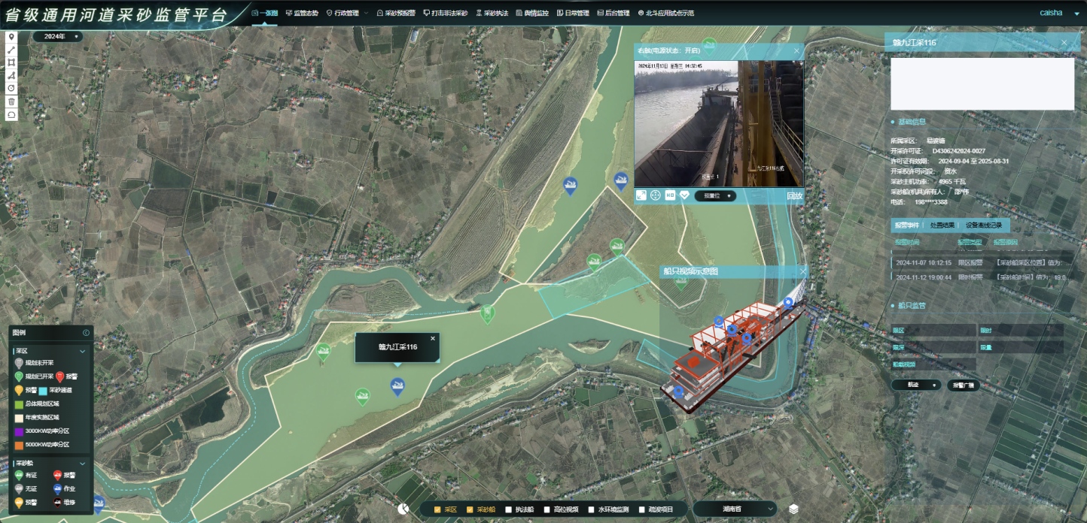Click the pie chart statistics icon
The height and width of the screenshot is (523, 1087).
(403, 509)
